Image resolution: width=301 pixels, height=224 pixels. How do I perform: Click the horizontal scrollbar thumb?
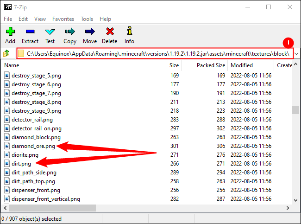[53, 208]
